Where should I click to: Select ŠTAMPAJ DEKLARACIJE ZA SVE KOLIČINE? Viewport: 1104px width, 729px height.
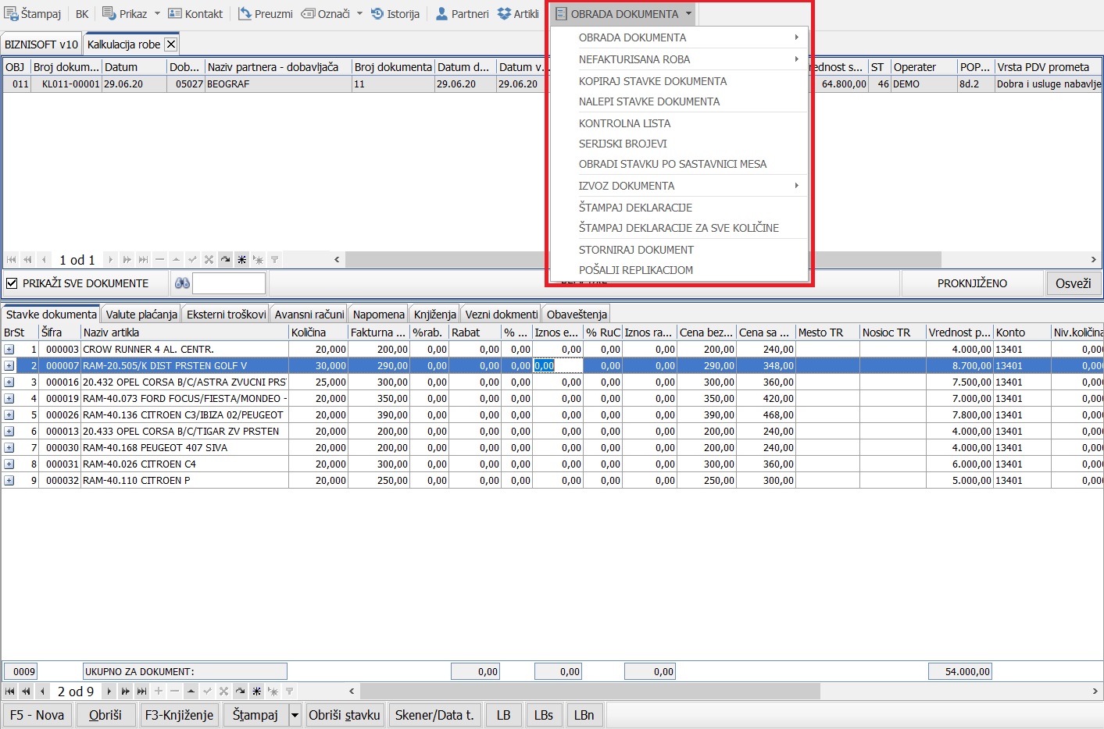click(680, 228)
